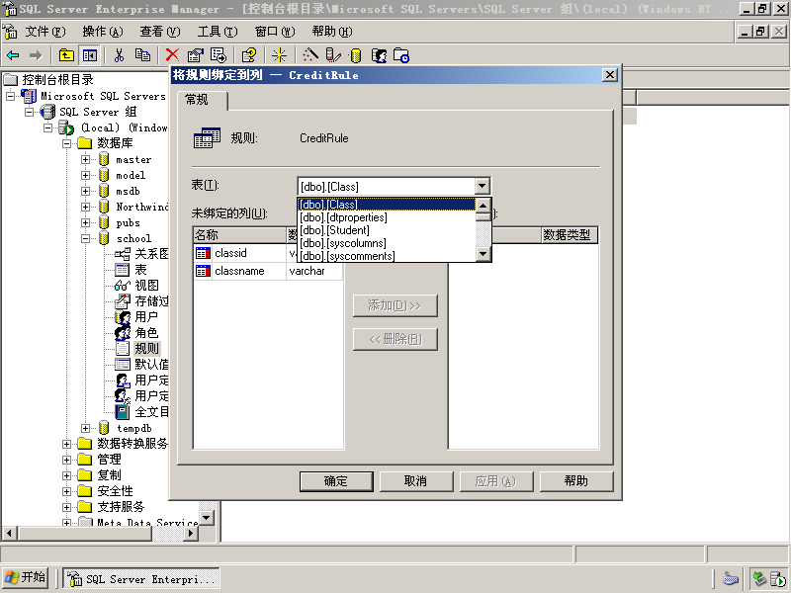This screenshot has height=593, width=791.
Task: Click the 数据类型 header in bound list
Action: click(x=570, y=235)
